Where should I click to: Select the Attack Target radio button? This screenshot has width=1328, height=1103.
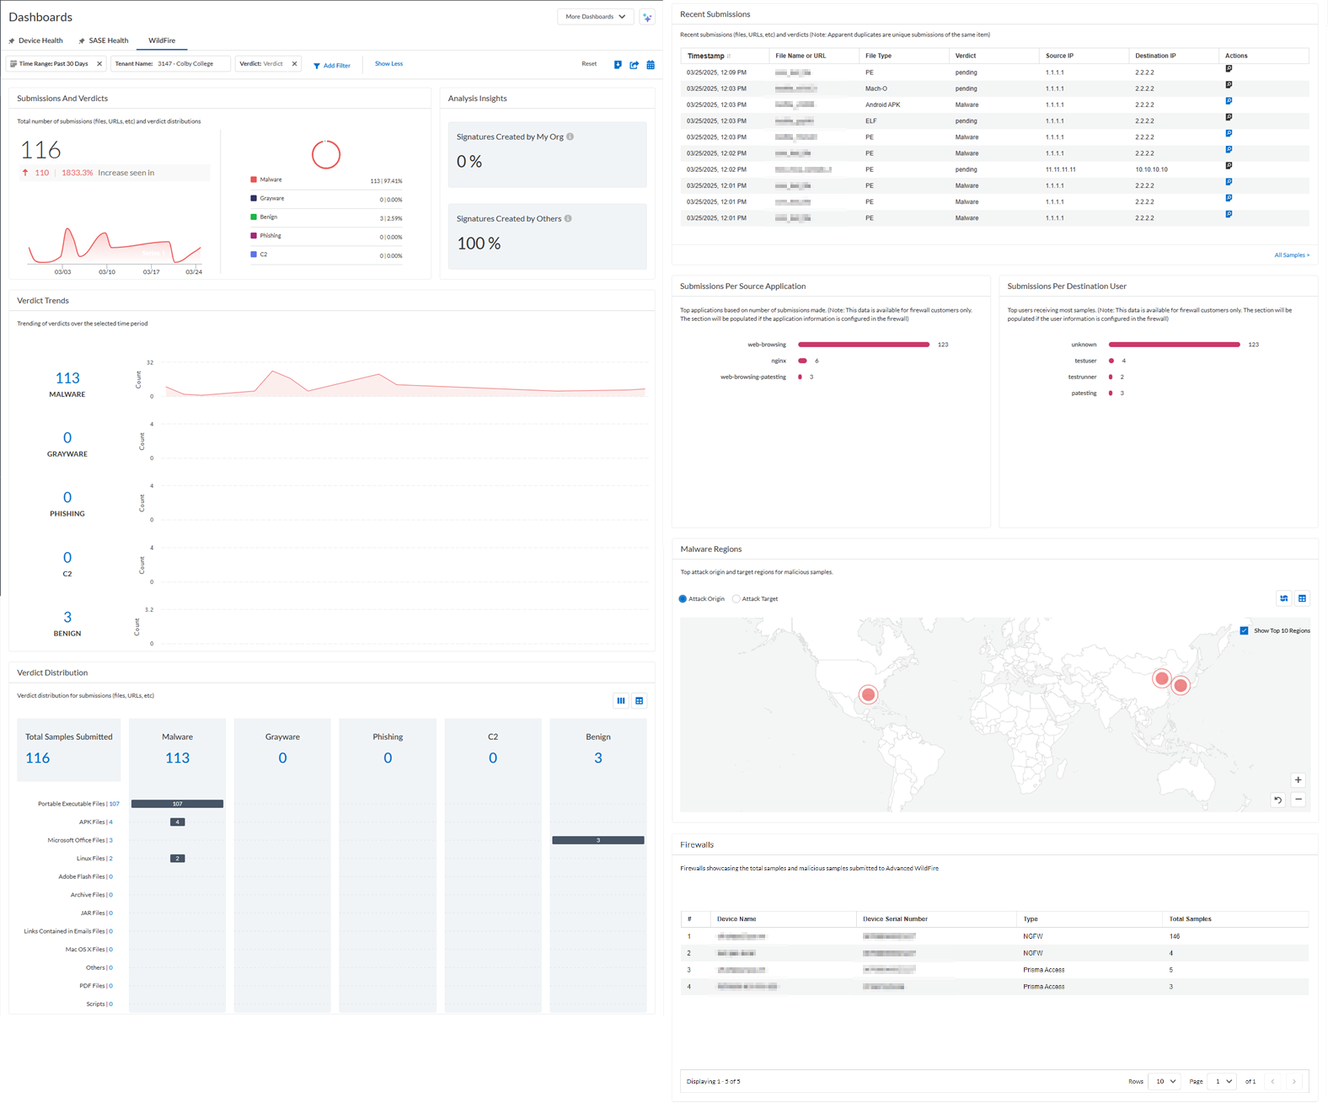736,599
